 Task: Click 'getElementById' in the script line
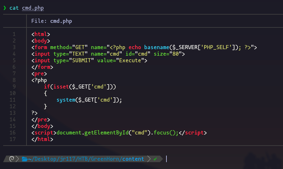point(107,133)
